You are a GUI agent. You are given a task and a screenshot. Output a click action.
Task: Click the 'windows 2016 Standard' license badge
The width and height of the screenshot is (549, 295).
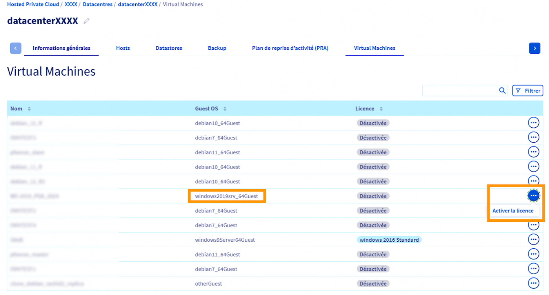click(x=389, y=239)
